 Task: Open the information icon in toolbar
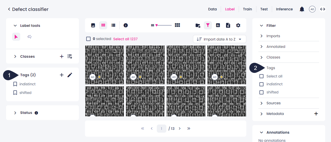(x=126, y=25)
